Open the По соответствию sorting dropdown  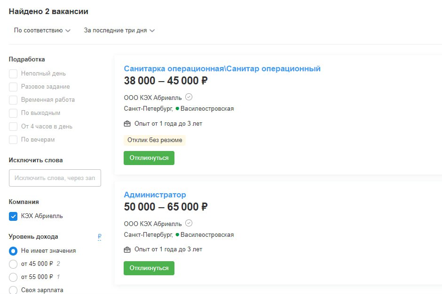click(x=42, y=30)
